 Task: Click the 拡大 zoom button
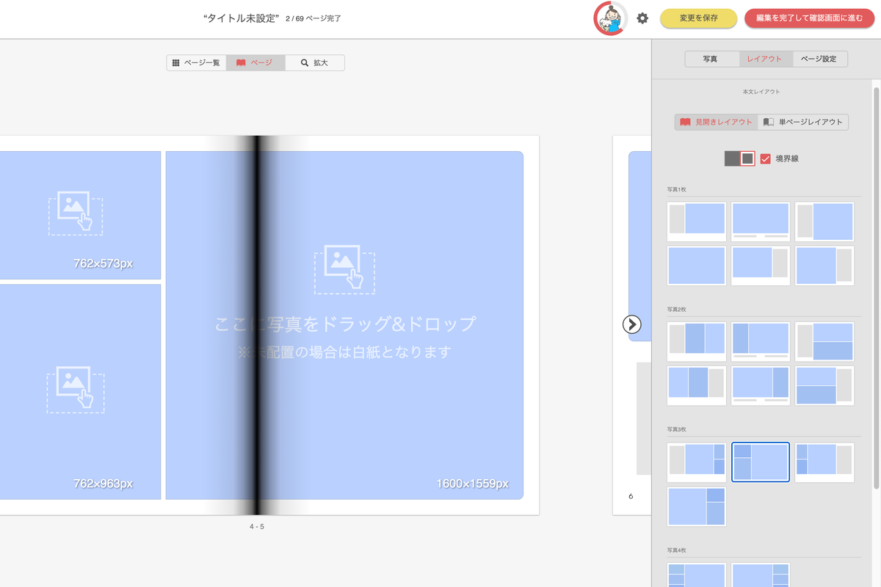point(314,63)
